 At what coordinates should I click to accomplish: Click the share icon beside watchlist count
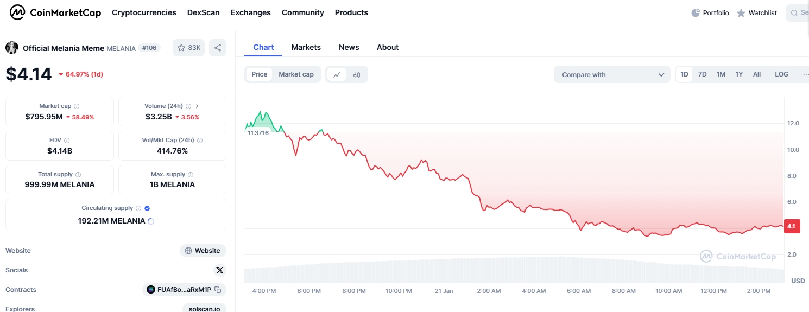[218, 48]
